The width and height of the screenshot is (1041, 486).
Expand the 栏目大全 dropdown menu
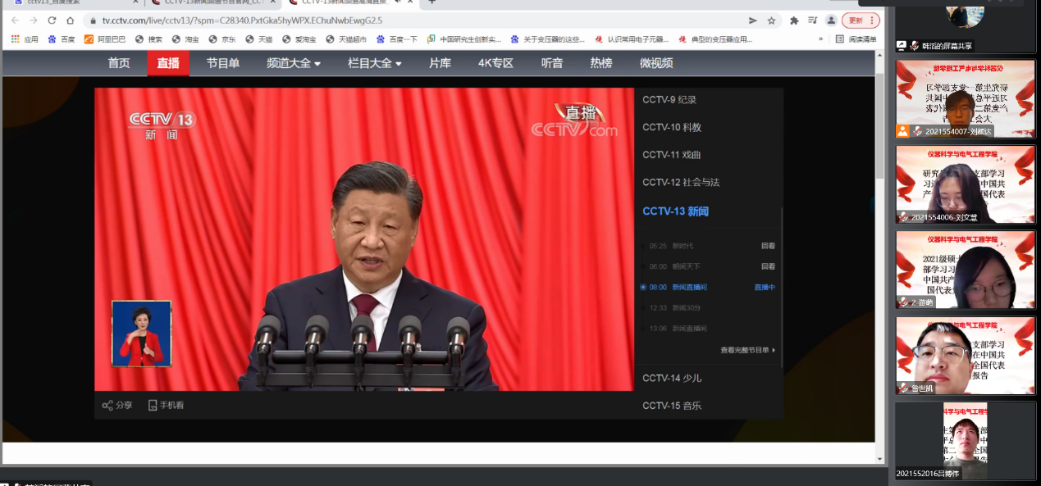(x=374, y=63)
